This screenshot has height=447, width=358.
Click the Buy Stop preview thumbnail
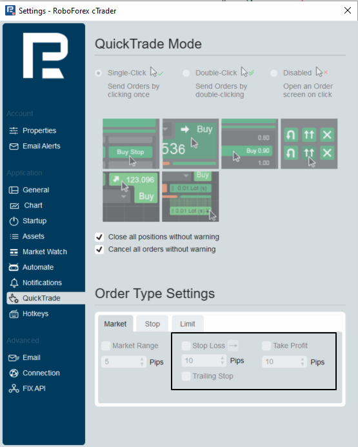point(131,144)
